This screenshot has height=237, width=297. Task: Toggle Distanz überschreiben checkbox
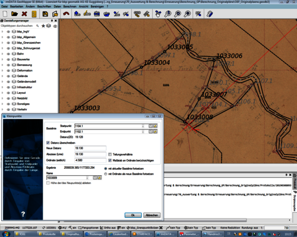(48, 143)
